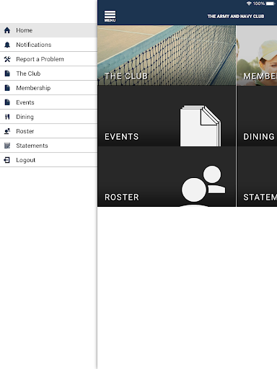Click the Events document icon in sidebar

coord(7,102)
